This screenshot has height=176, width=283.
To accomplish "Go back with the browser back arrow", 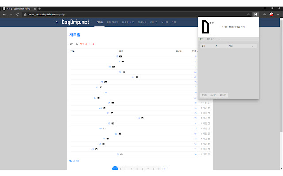I will (x=4, y=15).
